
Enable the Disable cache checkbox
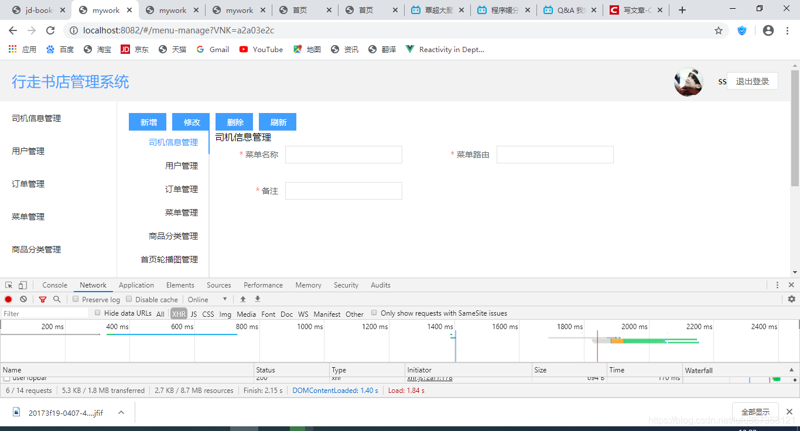[128, 299]
